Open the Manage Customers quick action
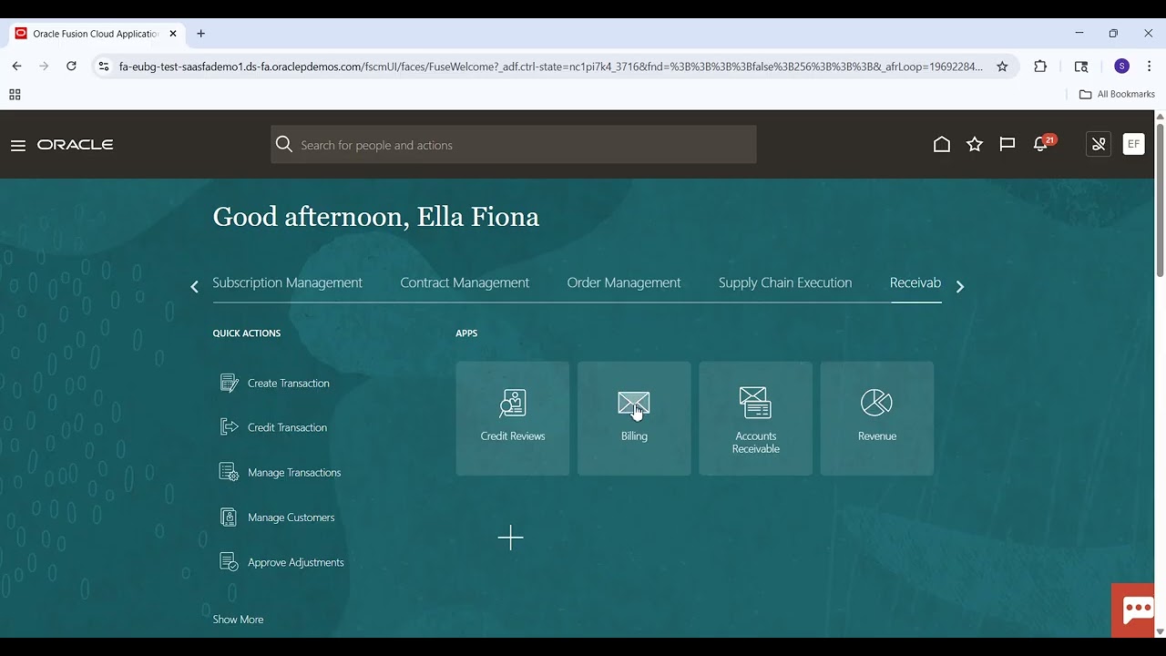This screenshot has width=1166, height=656. coord(291,518)
